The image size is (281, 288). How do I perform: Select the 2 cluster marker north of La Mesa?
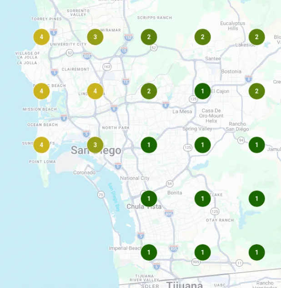pyautogui.click(x=149, y=91)
